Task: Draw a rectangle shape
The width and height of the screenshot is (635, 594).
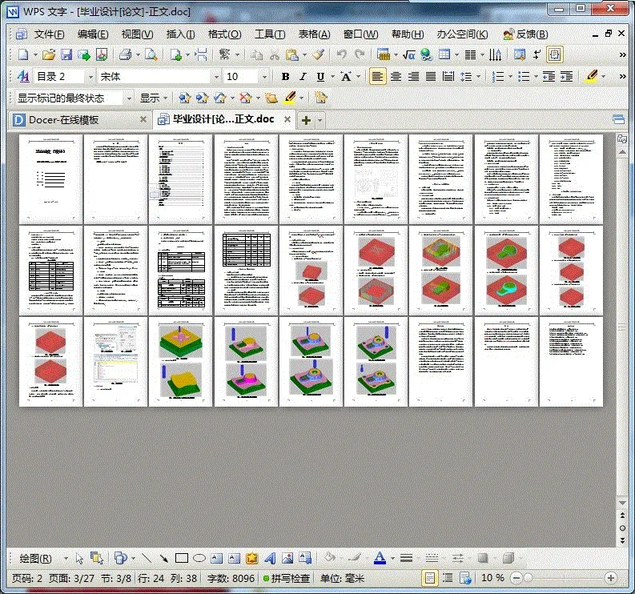Action: pos(182,558)
